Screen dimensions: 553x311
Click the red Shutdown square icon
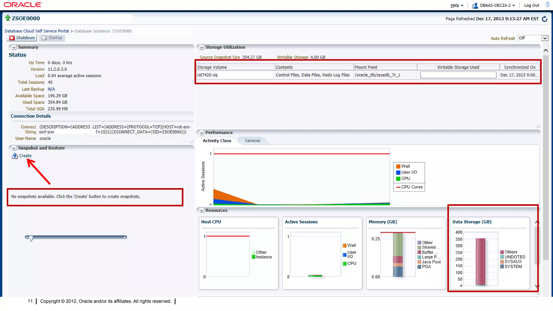click(12, 38)
